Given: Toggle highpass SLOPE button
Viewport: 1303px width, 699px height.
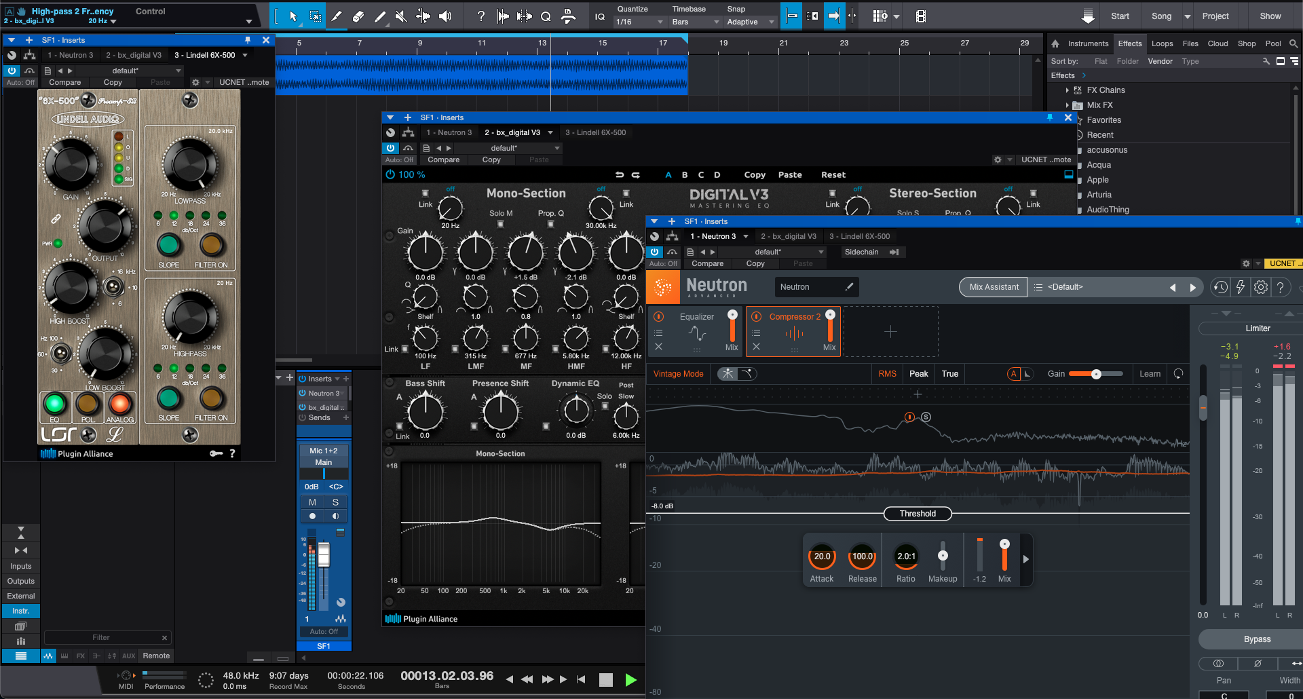Looking at the screenshot, I should coord(168,398).
